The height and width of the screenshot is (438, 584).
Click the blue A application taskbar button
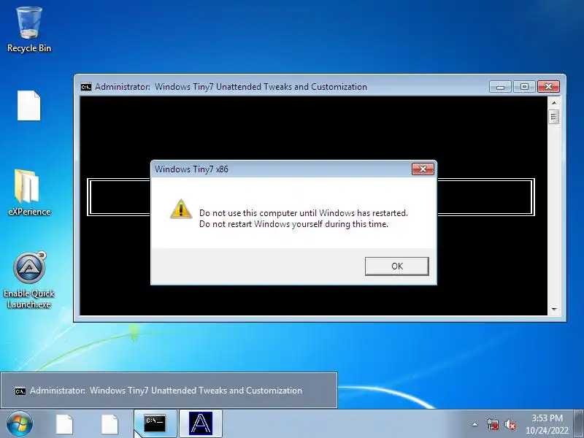point(201,424)
